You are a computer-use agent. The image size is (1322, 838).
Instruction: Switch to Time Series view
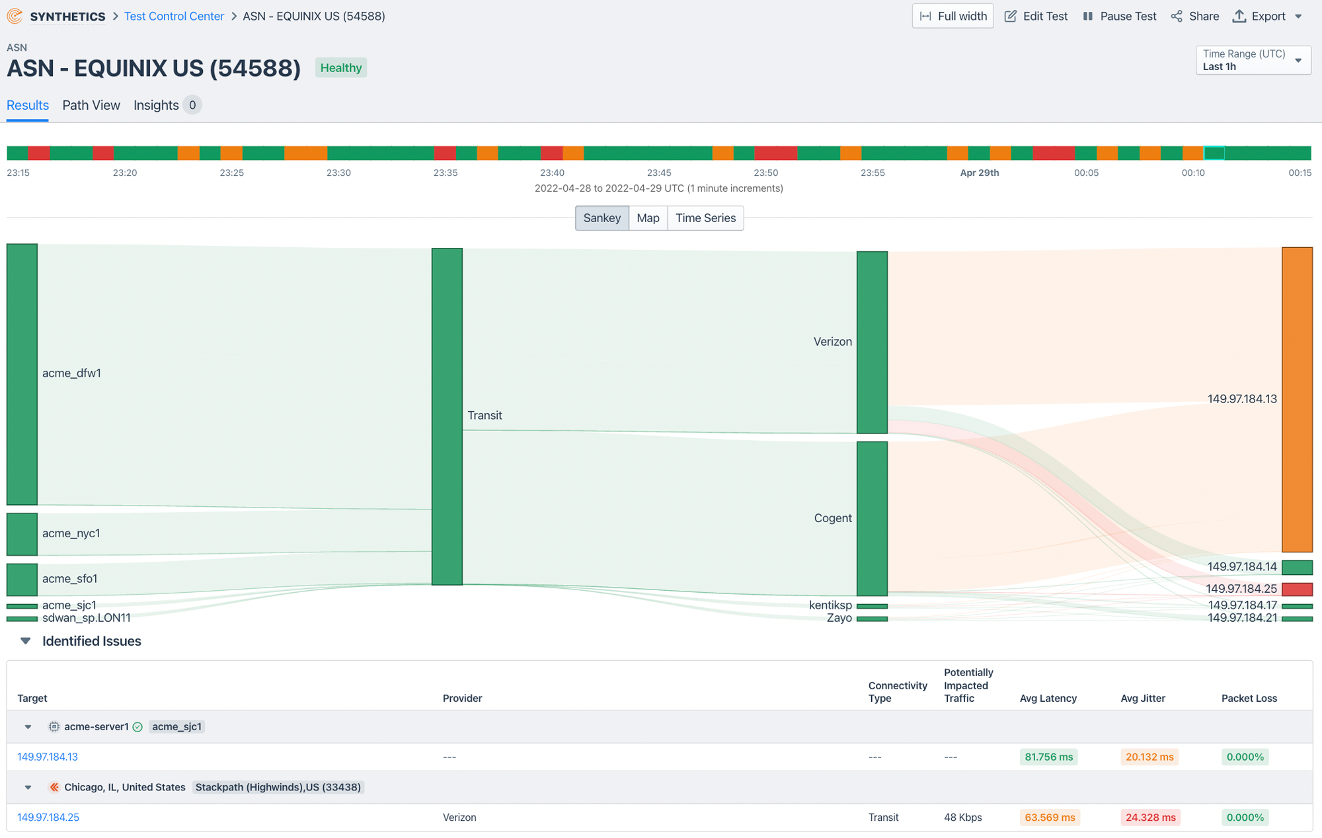coord(705,218)
